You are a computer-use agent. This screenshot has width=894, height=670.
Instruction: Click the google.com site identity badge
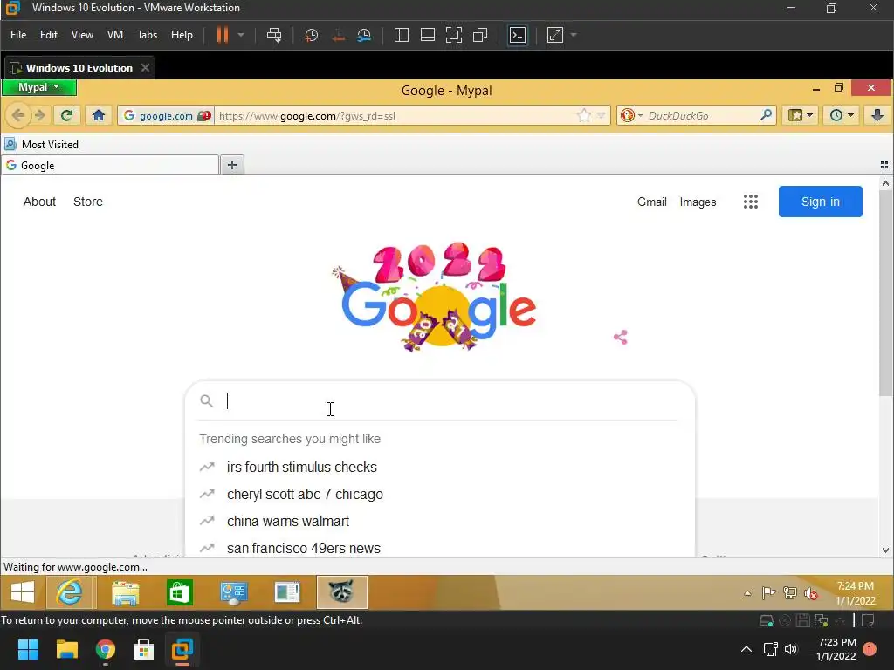point(166,116)
